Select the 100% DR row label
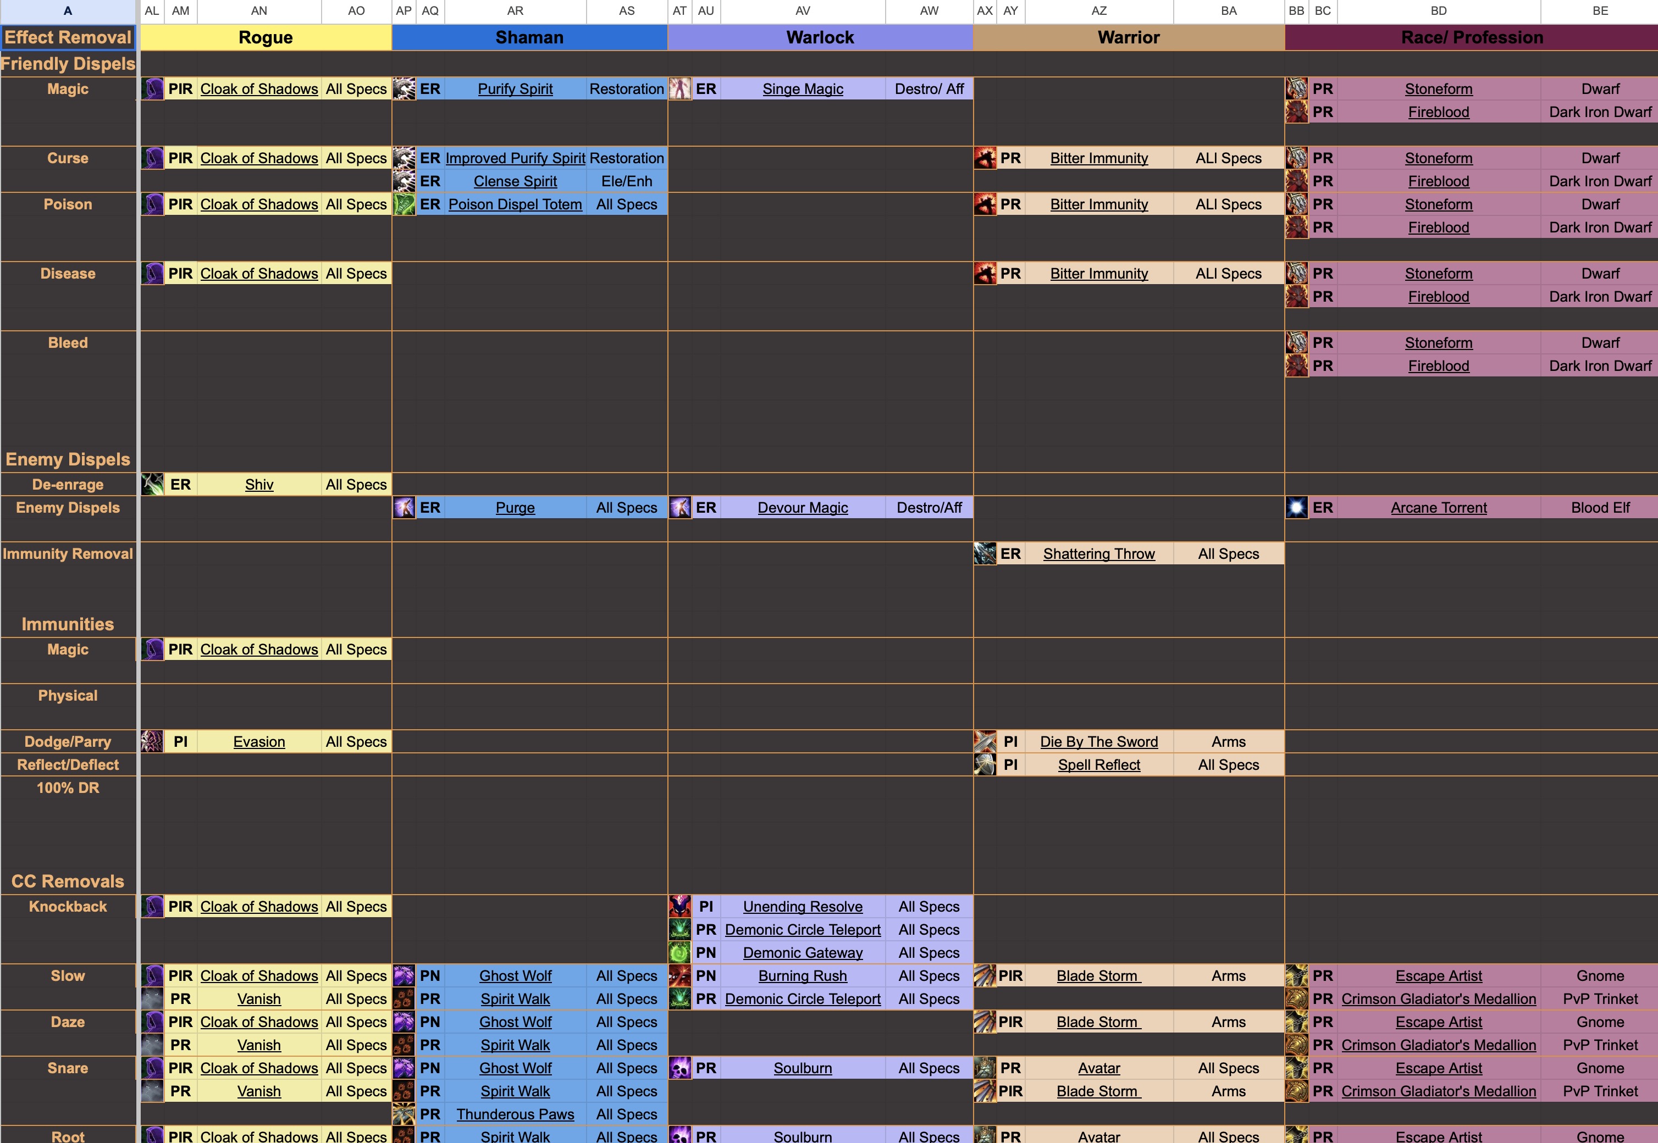 pos(68,788)
